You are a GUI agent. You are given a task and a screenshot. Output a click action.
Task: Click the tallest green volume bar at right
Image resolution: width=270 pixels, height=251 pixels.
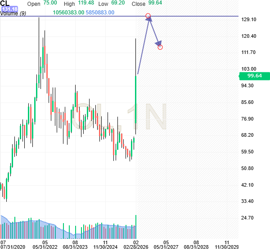pos(136,227)
